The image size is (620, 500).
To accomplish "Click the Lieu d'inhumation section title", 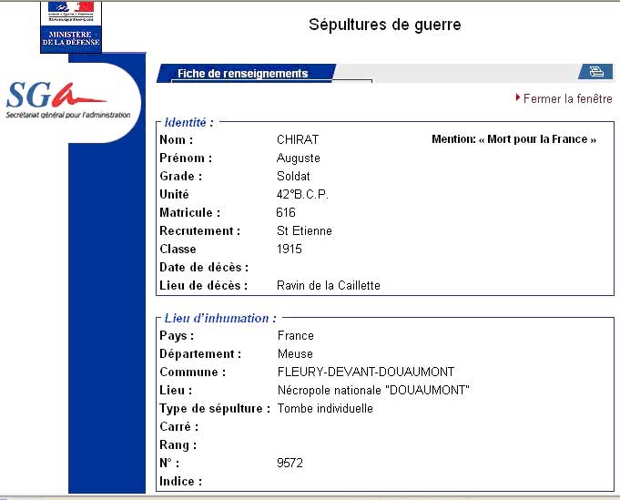I will tap(220, 318).
